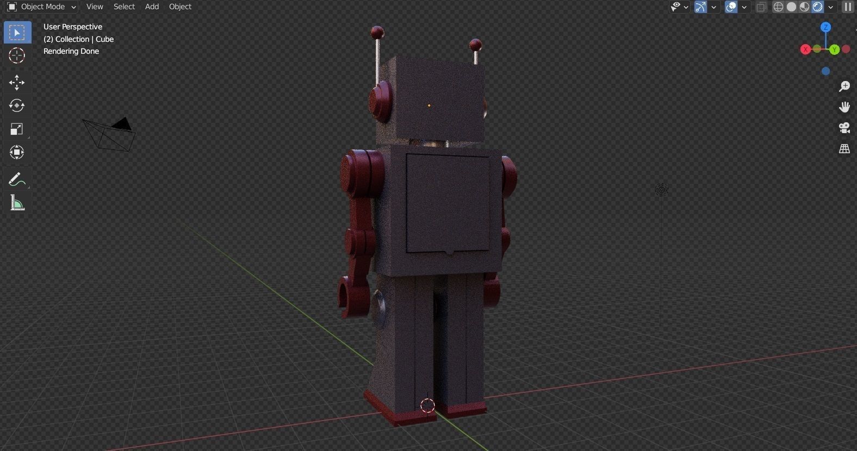Toggle Show Gizmo button
The height and width of the screenshot is (451, 857).
tap(701, 7)
